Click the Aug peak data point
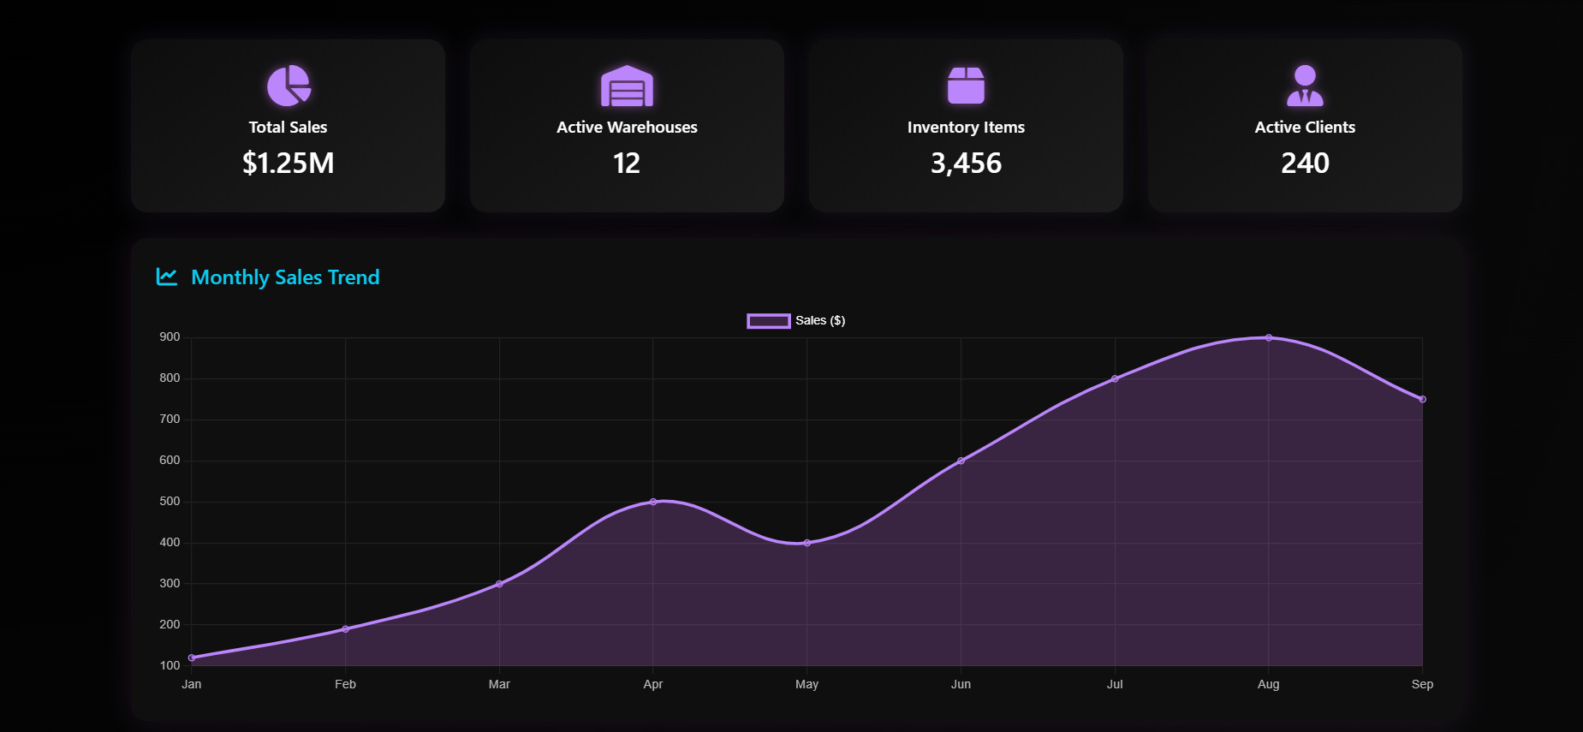Image resolution: width=1583 pixels, height=732 pixels. tap(1269, 337)
